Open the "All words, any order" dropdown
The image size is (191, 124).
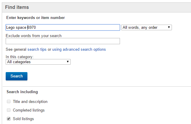click(146, 28)
